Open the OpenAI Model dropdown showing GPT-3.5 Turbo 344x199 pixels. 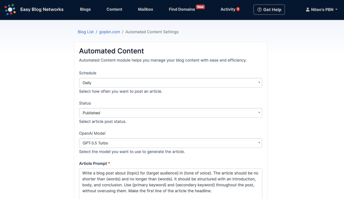click(170, 143)
